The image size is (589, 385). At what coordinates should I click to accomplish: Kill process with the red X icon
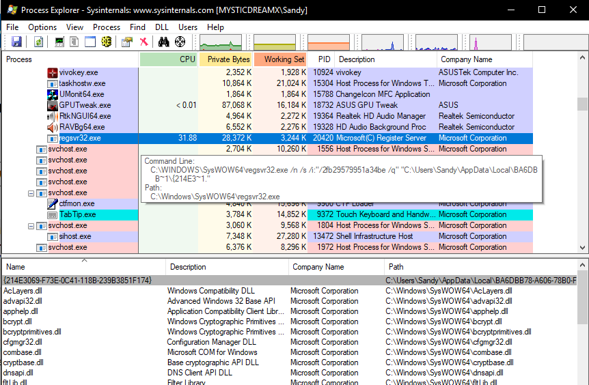click(x=144, y=42)
